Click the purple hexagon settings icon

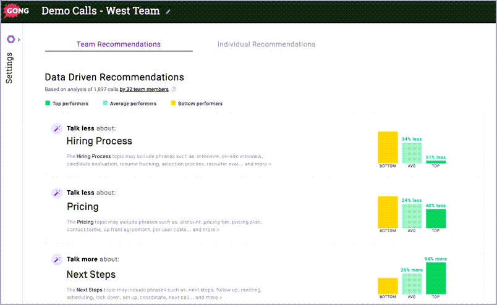11,40
